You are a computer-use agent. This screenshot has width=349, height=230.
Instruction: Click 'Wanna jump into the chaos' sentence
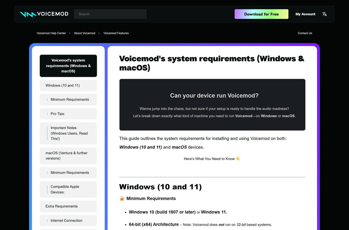point(214,109)
